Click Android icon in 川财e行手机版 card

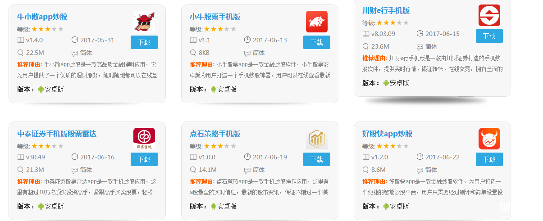[386, 83]
